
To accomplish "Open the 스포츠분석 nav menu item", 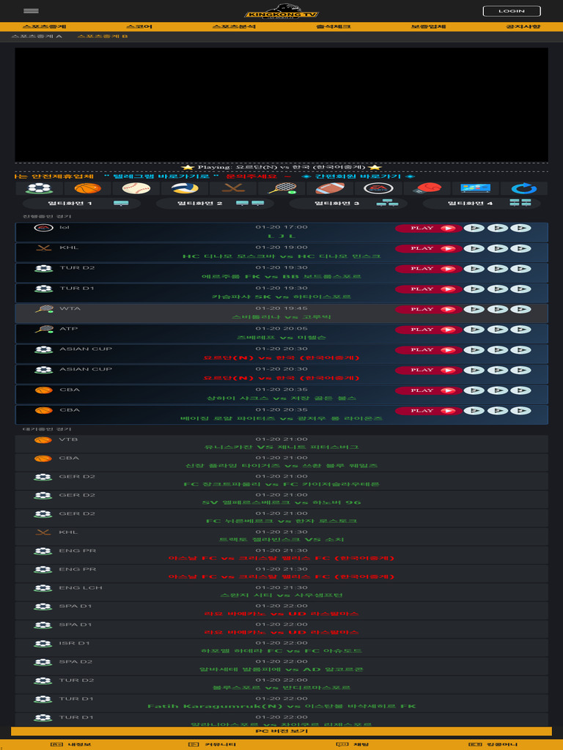I will [234, 26].
